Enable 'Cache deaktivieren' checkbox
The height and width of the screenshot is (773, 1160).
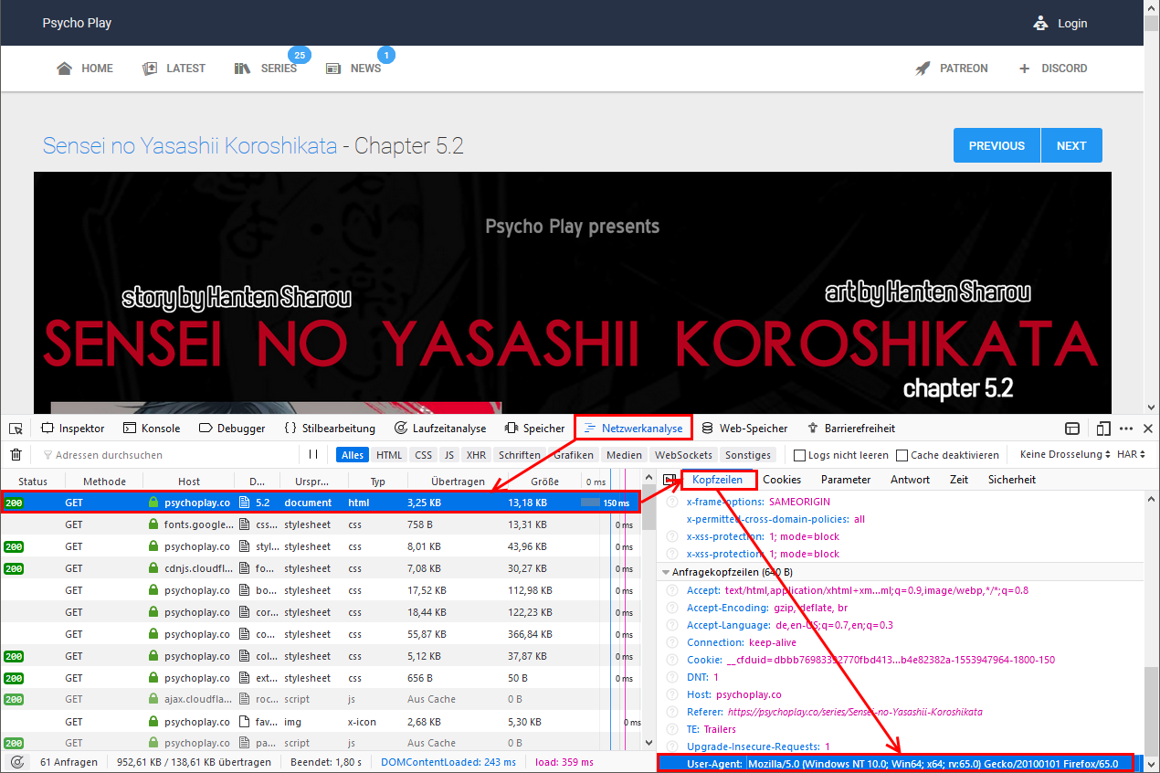pos(902,455)
